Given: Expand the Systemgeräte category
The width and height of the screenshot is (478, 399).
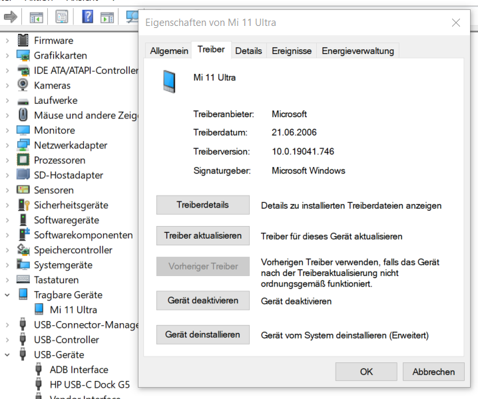Looking at the screenshot, I should coord(7,265).
